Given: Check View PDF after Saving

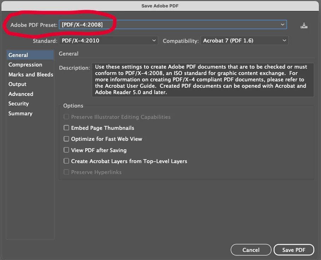Looking at the screenshot, I should pos(66,150).
